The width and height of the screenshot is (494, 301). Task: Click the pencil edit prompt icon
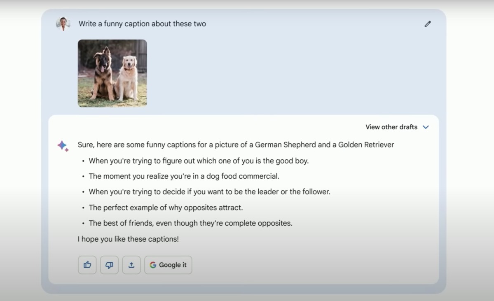coord(428,24)
